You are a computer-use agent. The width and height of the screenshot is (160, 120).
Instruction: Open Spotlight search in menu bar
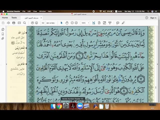(x=148, y=11)
